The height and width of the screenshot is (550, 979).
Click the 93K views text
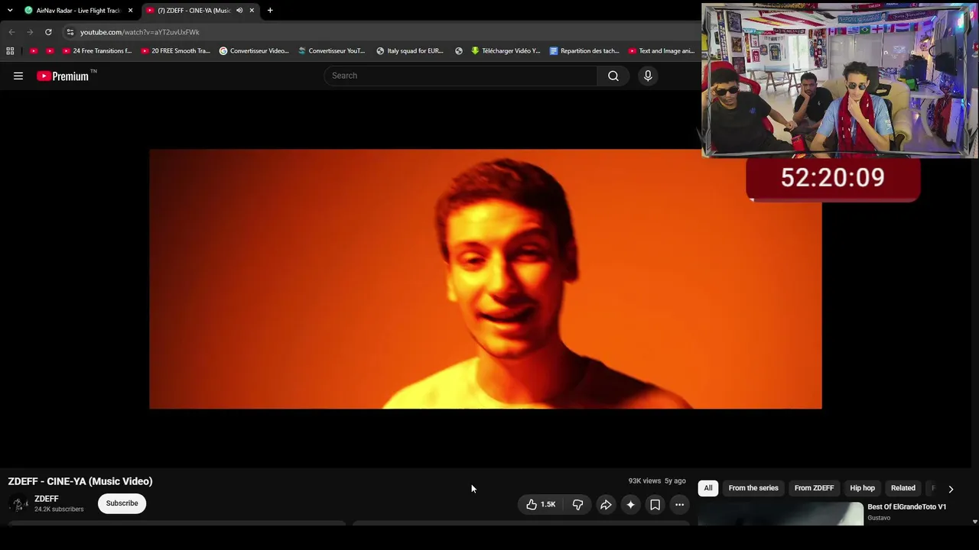tap(645, 481)
